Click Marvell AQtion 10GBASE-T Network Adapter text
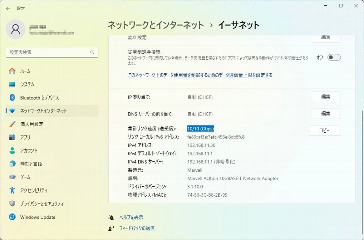 click(232, 178)
